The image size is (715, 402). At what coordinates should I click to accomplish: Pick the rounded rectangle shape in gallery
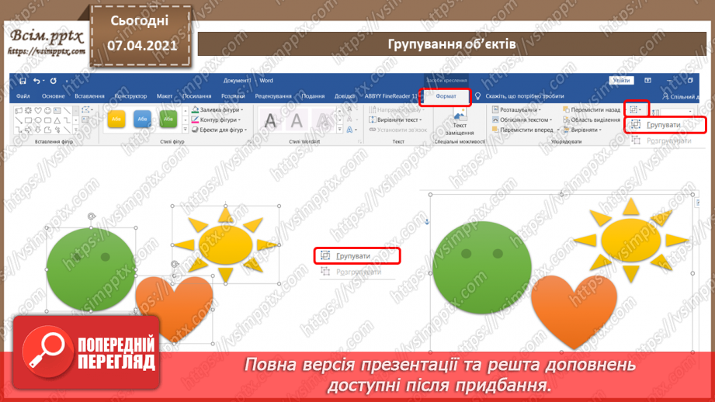(x=47, y=120)
